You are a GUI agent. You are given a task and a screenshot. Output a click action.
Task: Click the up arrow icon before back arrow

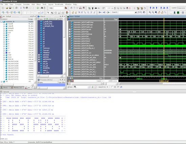[93, 8]
